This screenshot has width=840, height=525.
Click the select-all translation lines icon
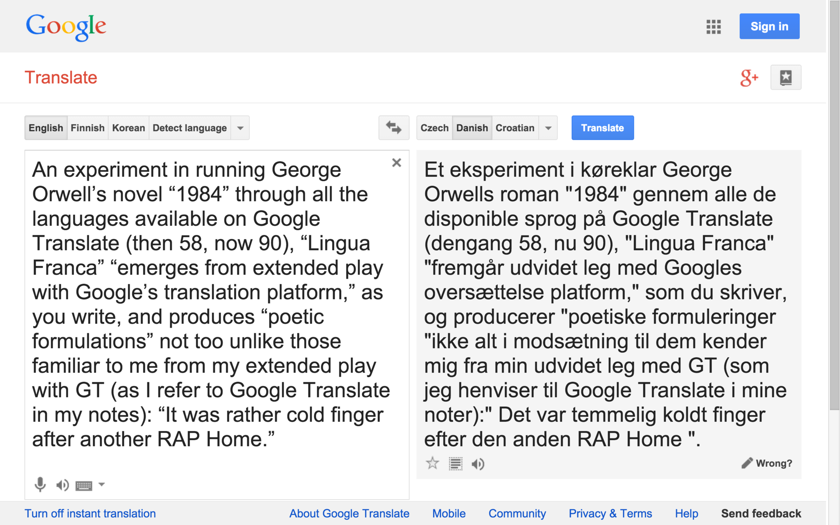pyautogui.click(x=455, y=464)
